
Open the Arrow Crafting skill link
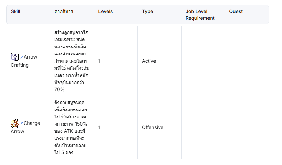[24, 61]
